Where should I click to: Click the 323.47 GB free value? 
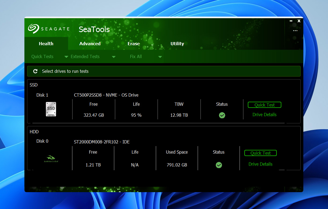94,115
